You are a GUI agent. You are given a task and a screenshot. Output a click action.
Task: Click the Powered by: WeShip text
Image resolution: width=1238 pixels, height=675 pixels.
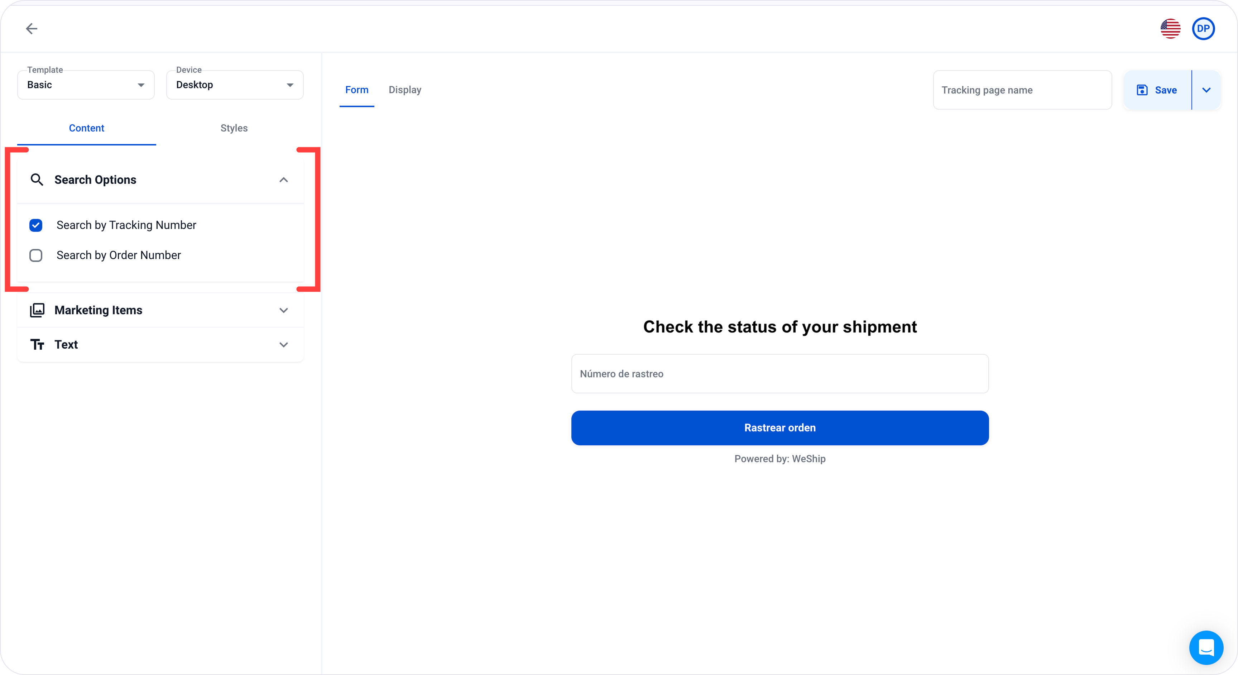pos(780,459)
